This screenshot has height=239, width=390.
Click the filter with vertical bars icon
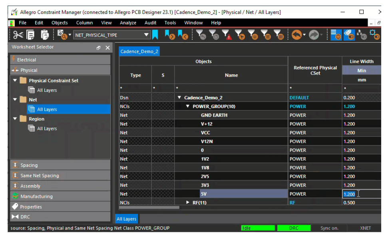[279, 35]
